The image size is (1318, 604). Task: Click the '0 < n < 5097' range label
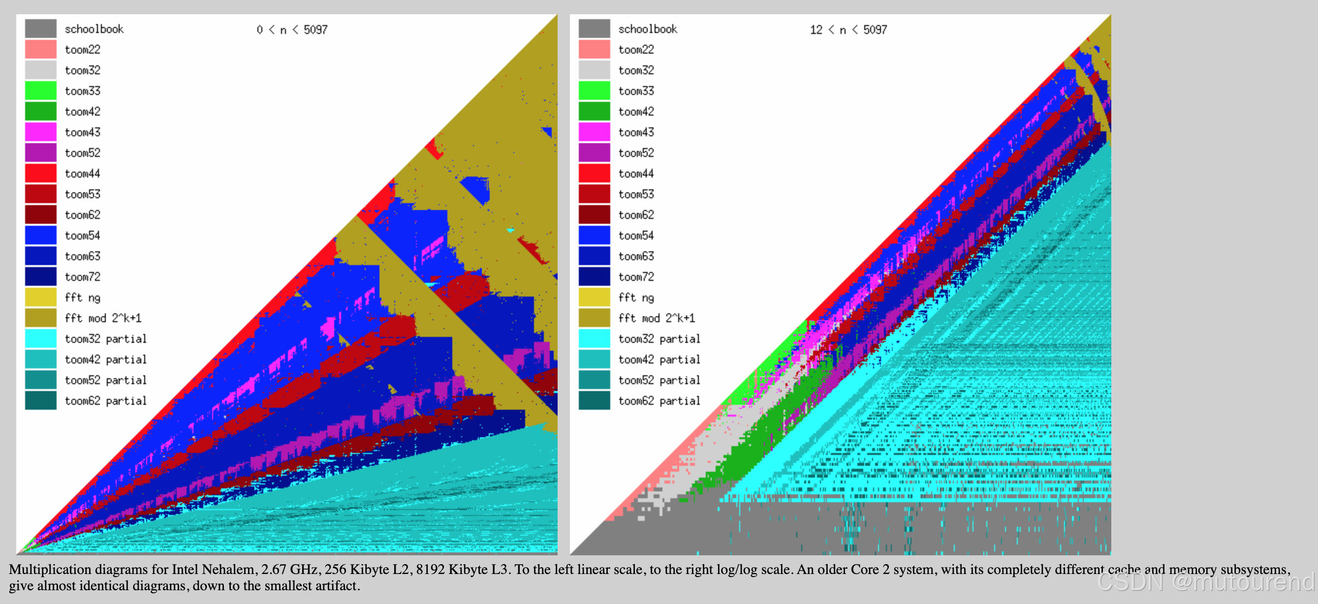point(292,30)
